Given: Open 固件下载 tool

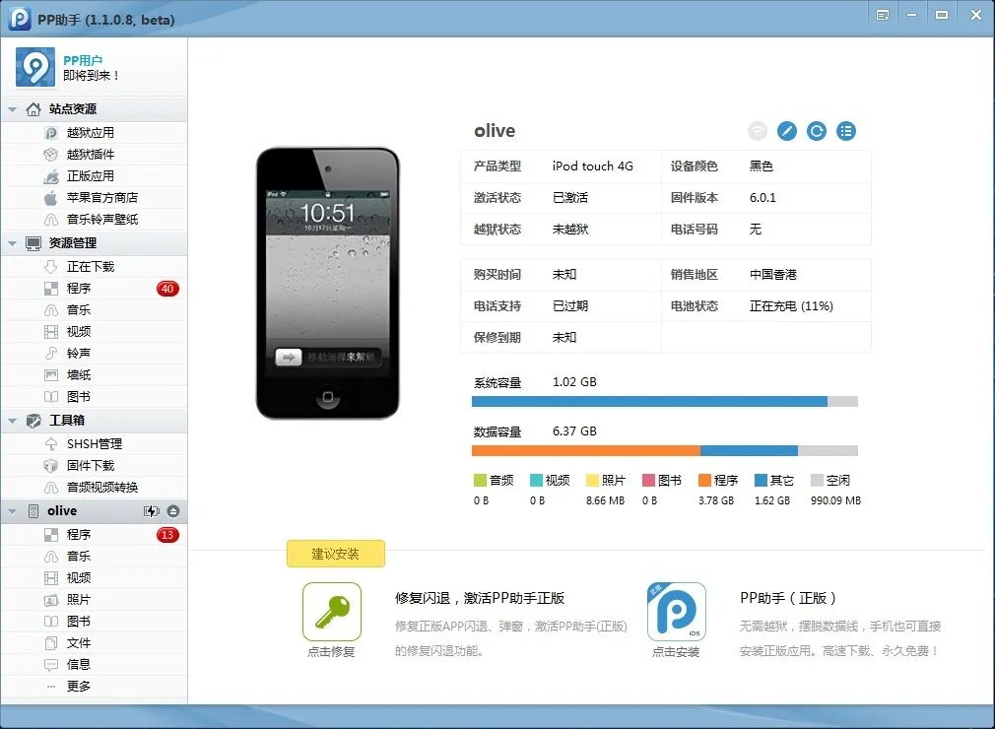Looking at the screenshot, I should [x=94, y=465].
